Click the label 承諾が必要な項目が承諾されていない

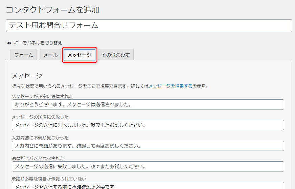coord(49,179)
